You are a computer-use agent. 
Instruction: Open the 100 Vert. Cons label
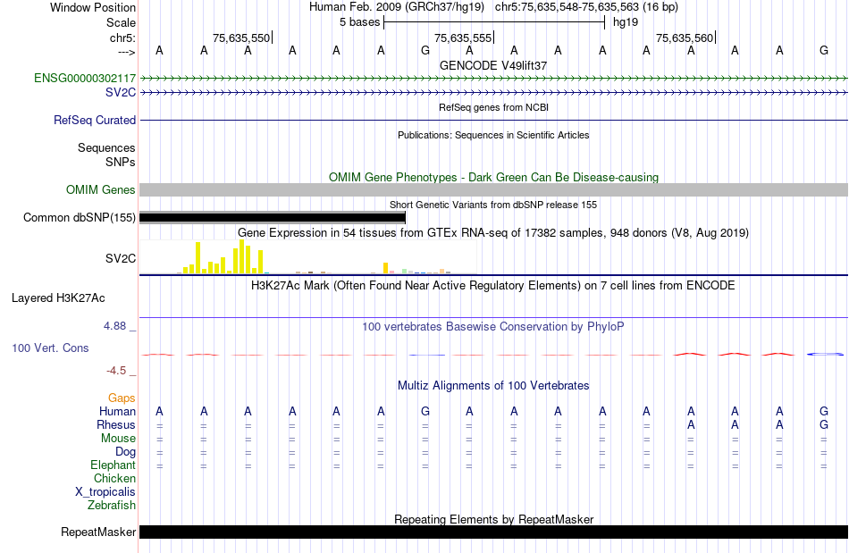point(50,348)
